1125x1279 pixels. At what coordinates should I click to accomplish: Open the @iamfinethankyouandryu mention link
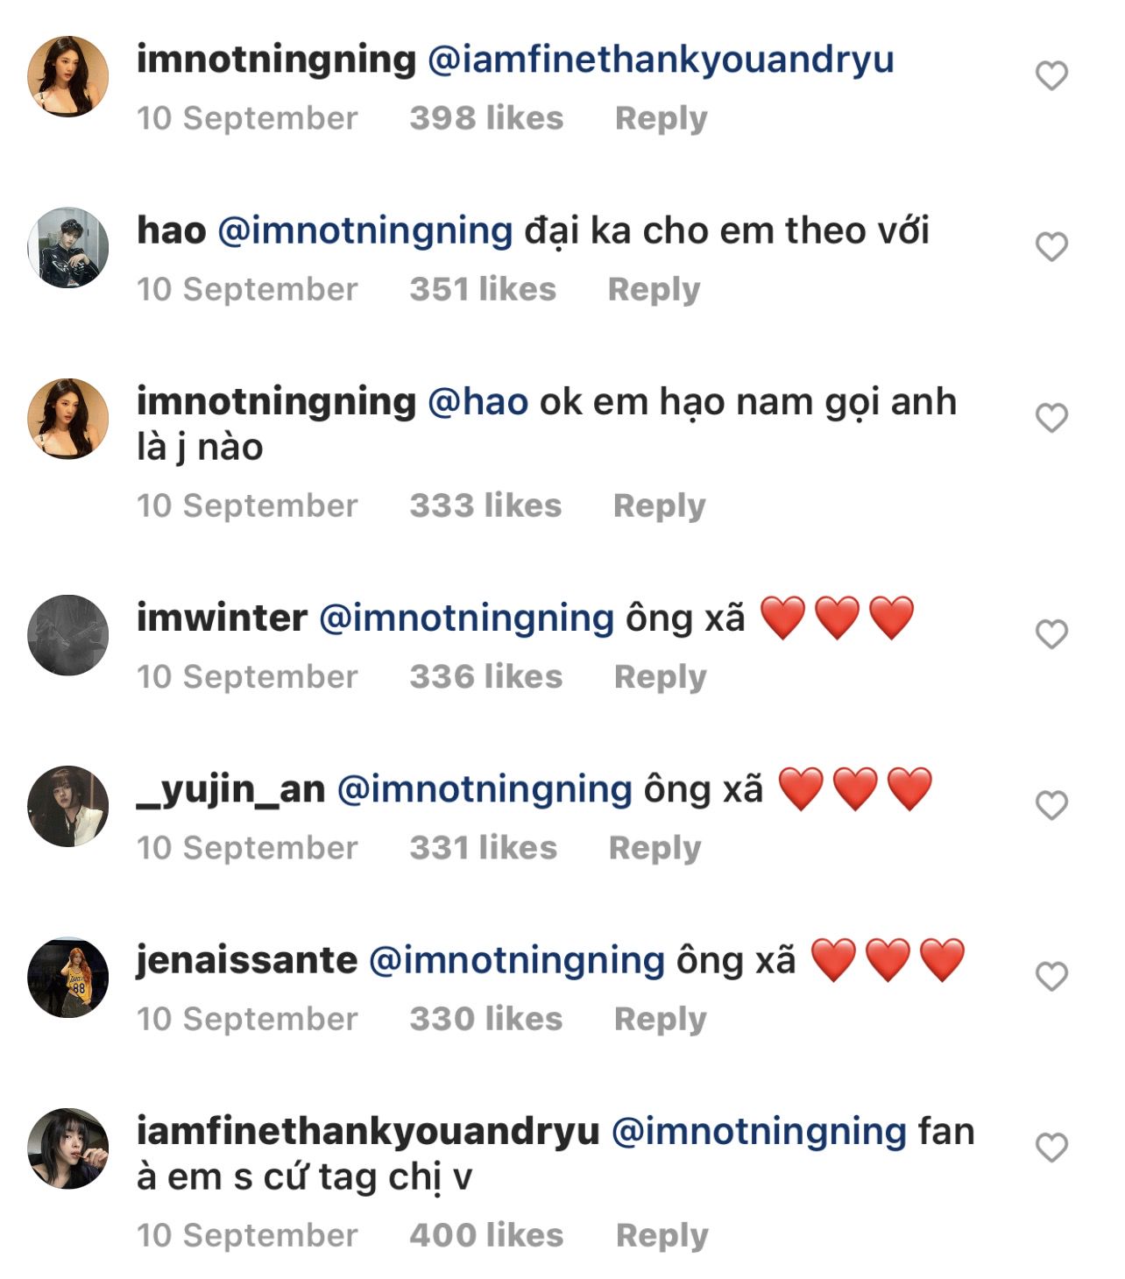click(661, 60)
